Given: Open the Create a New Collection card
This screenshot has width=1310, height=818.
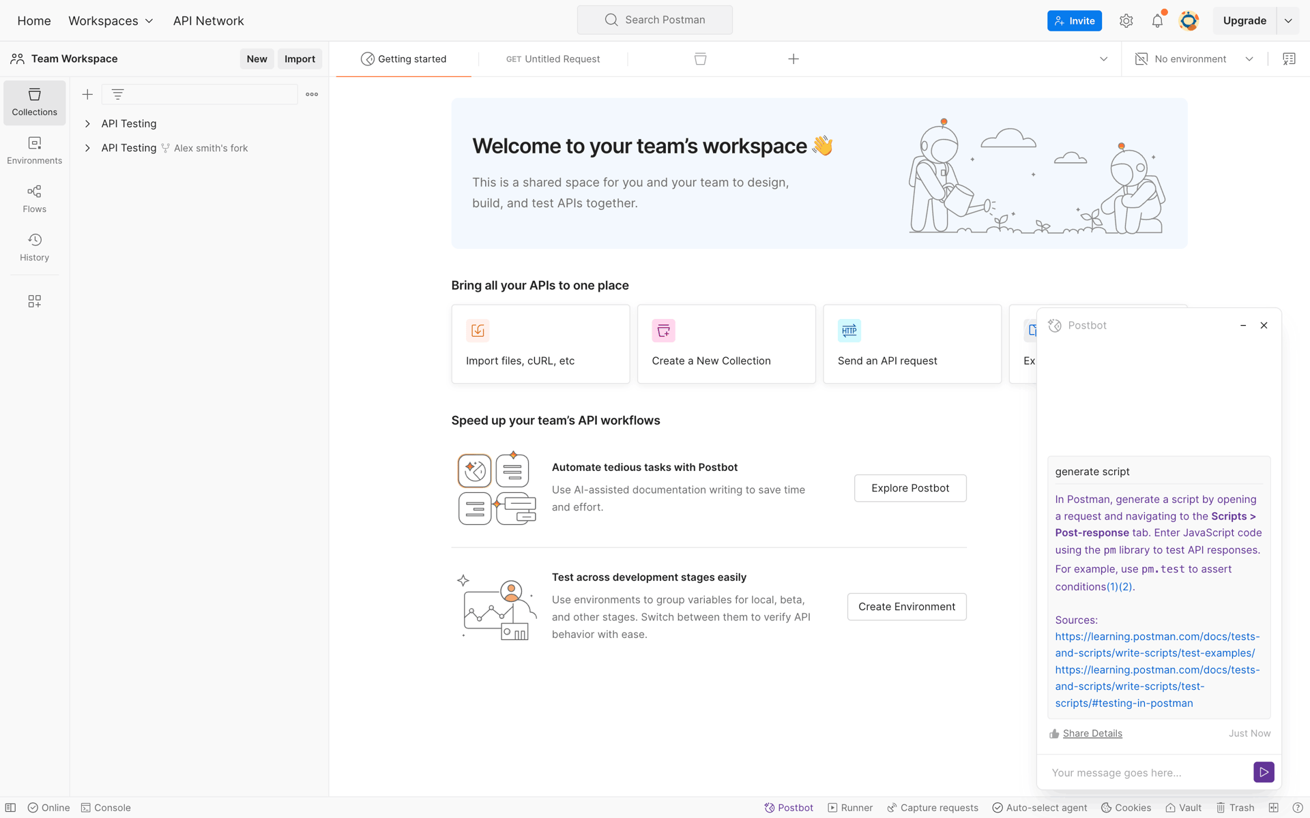Looking at the screenshot, I should [726, 344].
